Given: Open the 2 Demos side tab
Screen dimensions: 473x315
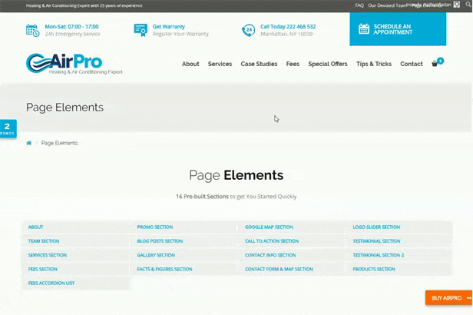Looking at the screenshot, I should point(8,129).
